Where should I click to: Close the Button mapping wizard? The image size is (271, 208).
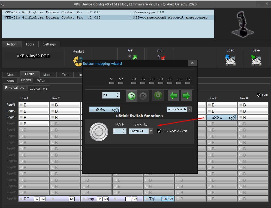point(192,63)
